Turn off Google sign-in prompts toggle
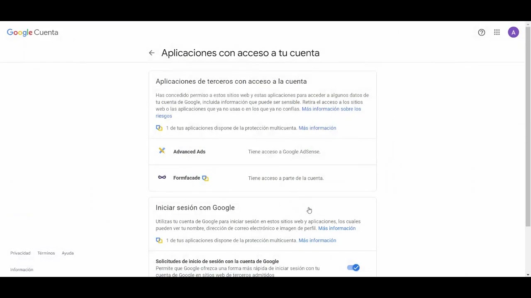 pyautogui.click(x=353, y=268)
